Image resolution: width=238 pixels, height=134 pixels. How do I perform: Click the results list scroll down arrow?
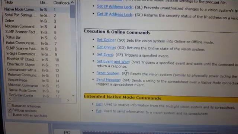[73, 96]
